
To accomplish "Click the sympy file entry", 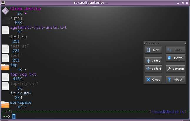I will pyautogui.click(x=16, y=18).
